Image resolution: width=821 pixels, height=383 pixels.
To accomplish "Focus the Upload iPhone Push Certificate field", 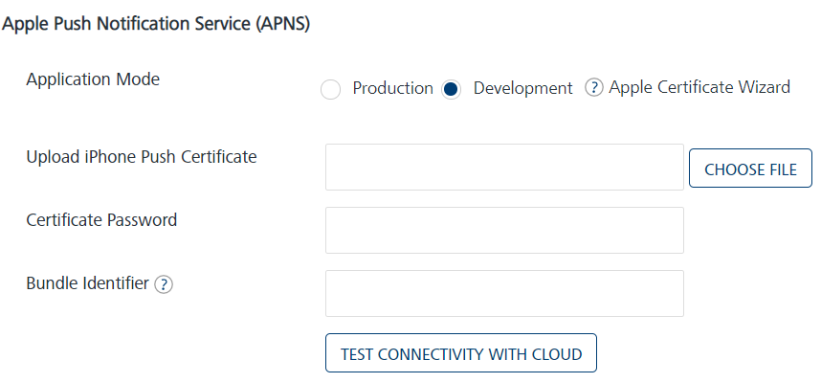I will (x=504, y=168).
